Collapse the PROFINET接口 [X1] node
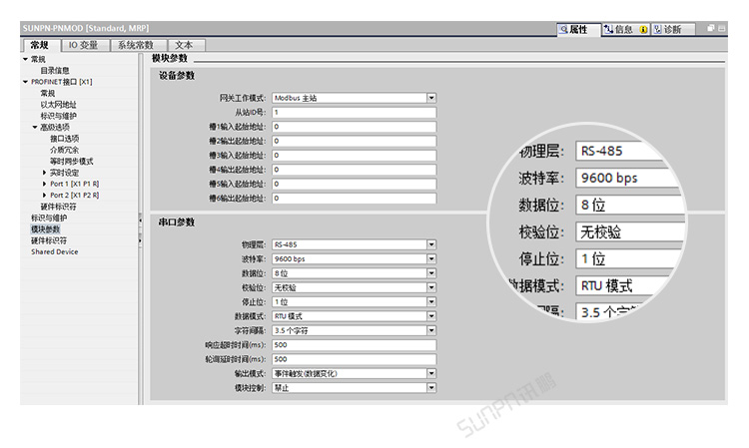749x448 pixels. point(25,82)
